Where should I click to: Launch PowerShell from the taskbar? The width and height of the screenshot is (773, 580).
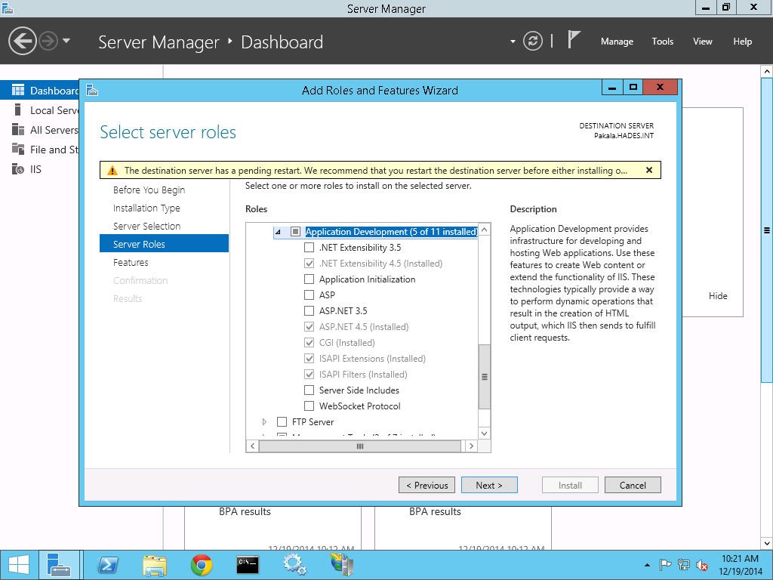point(108,565)
